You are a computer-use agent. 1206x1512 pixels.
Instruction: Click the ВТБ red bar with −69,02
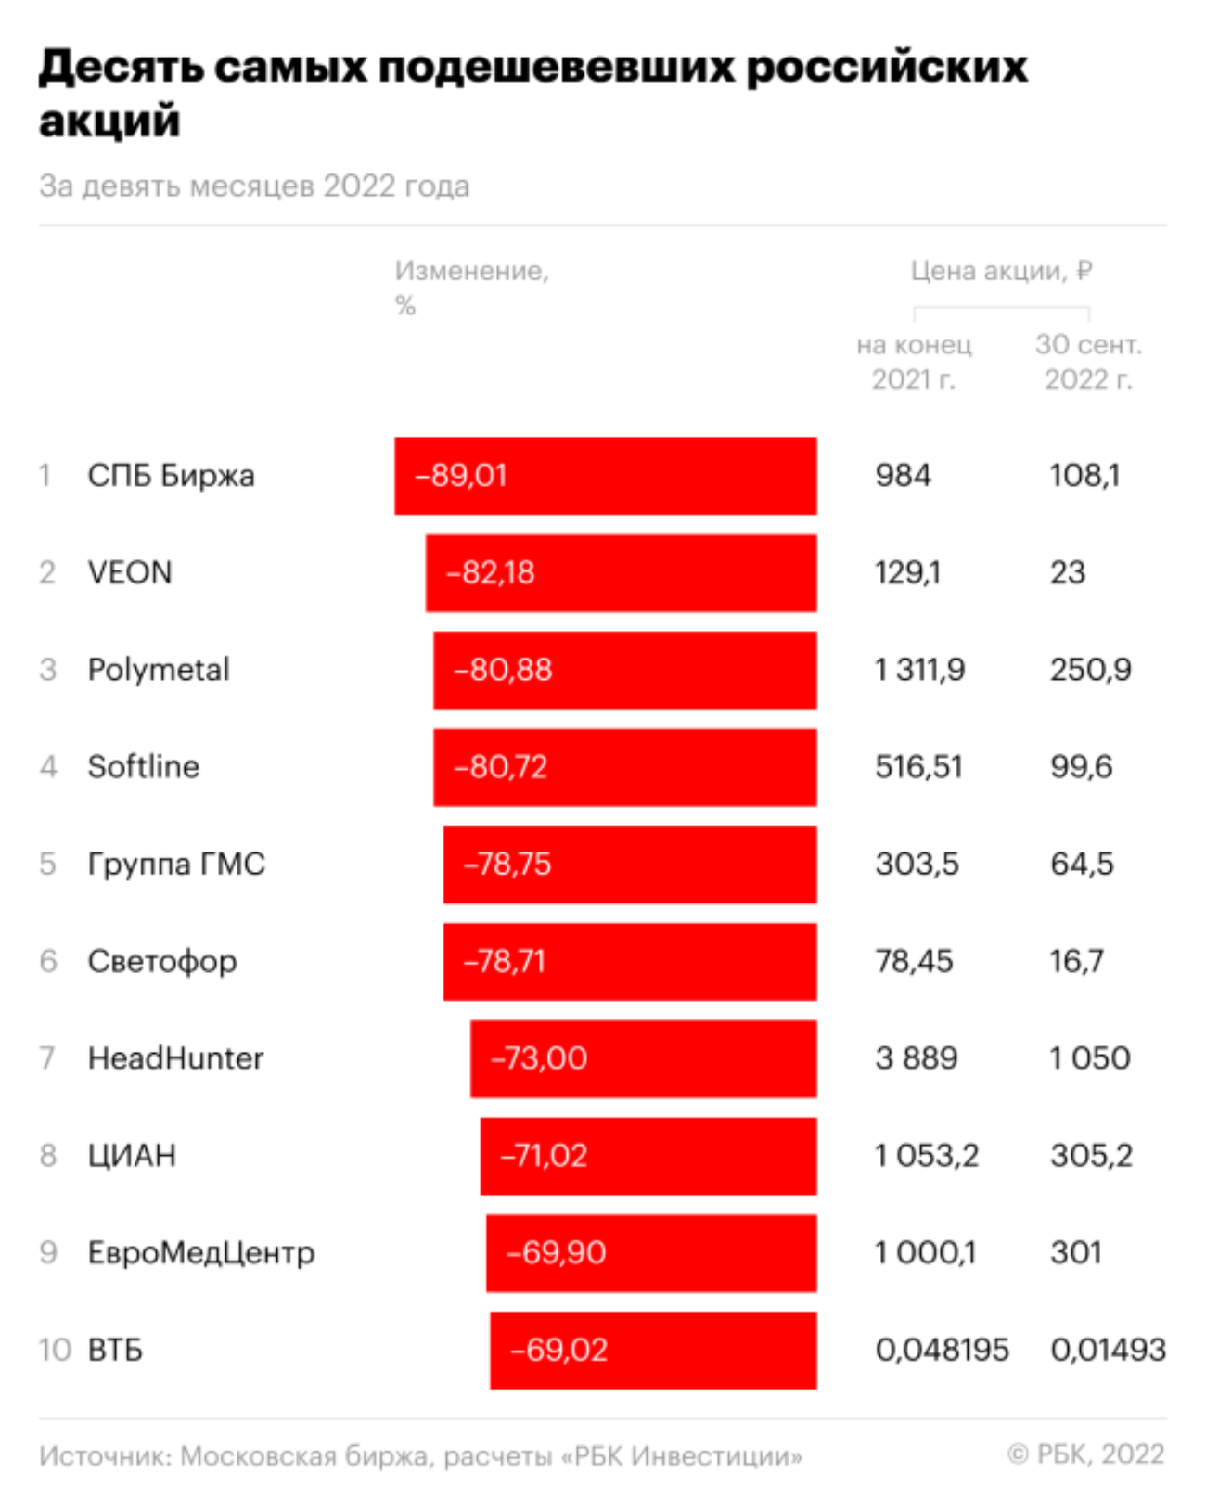(x=652, y=1350)
